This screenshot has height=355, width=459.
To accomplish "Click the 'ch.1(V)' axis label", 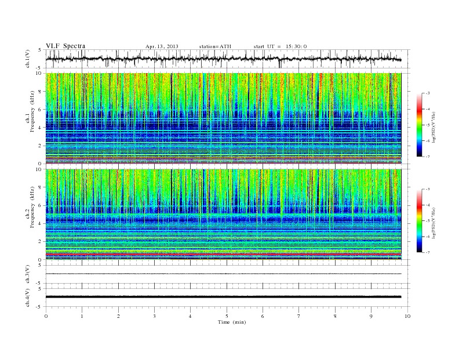I will tap(28, 59).
